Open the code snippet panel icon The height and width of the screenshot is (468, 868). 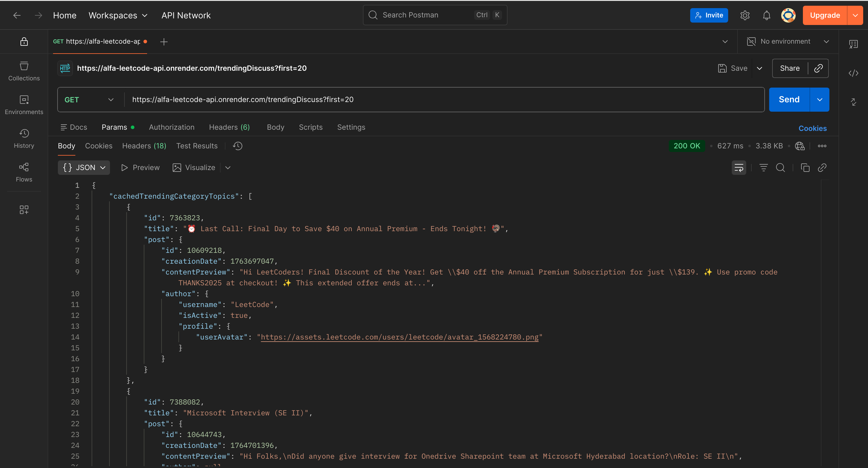point(853,73)
